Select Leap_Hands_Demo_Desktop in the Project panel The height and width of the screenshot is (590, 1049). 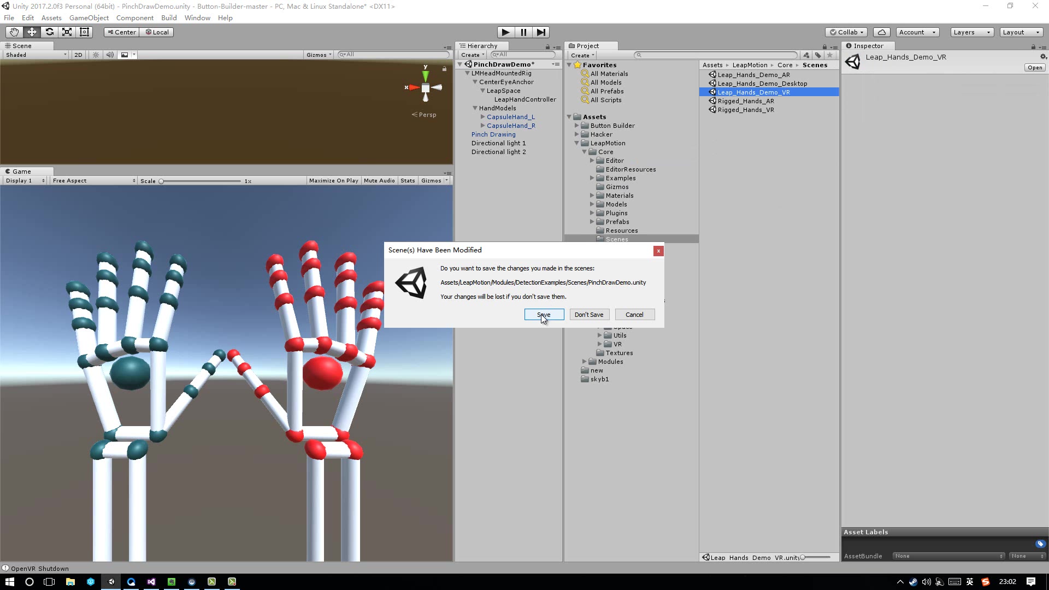click(x=762, y=83)
